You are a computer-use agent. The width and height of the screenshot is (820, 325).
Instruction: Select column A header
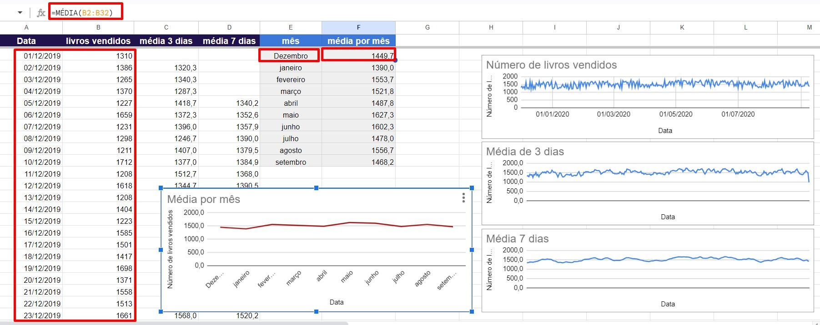(x=26, y=28)
